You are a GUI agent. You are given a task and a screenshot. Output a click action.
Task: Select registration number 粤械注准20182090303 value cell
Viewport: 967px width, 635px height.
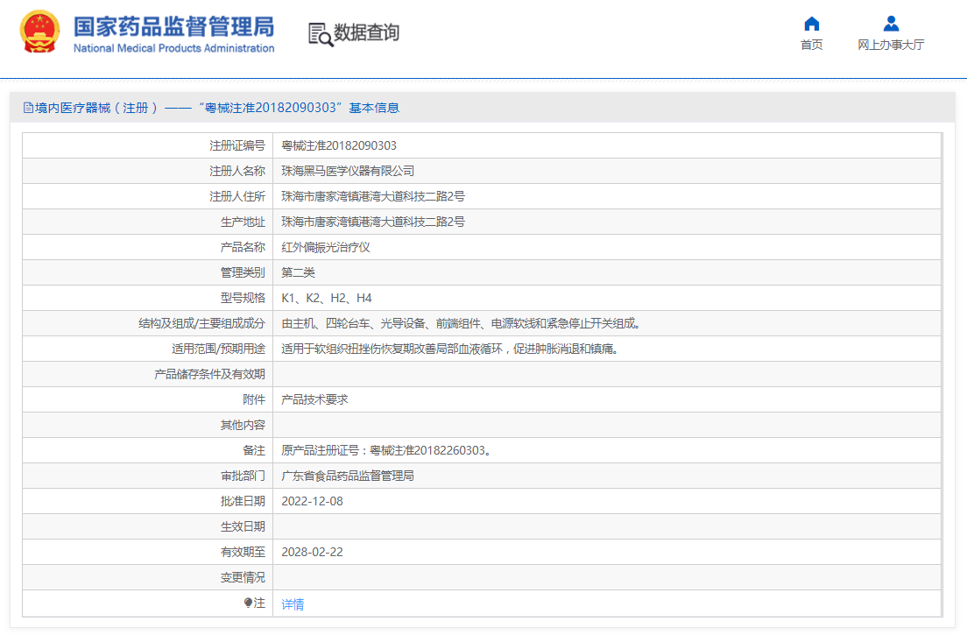click(x=339, y=145)
